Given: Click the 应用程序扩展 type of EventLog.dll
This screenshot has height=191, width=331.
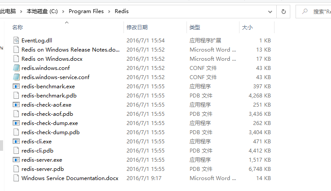Looking at the screenshot, I should [x=205, y=41].
